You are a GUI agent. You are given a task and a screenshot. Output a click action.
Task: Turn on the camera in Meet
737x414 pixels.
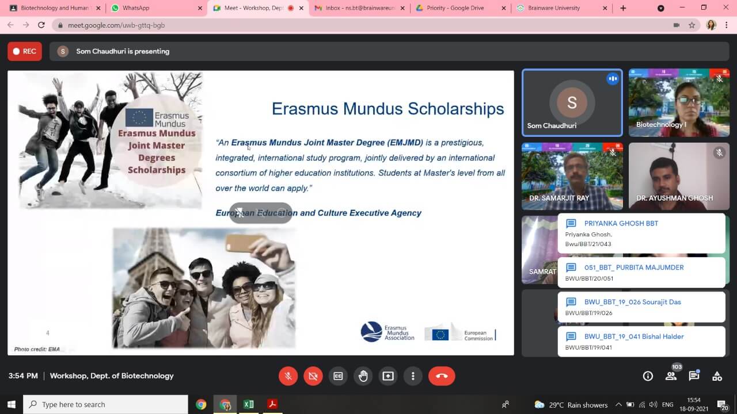point(313,376)
